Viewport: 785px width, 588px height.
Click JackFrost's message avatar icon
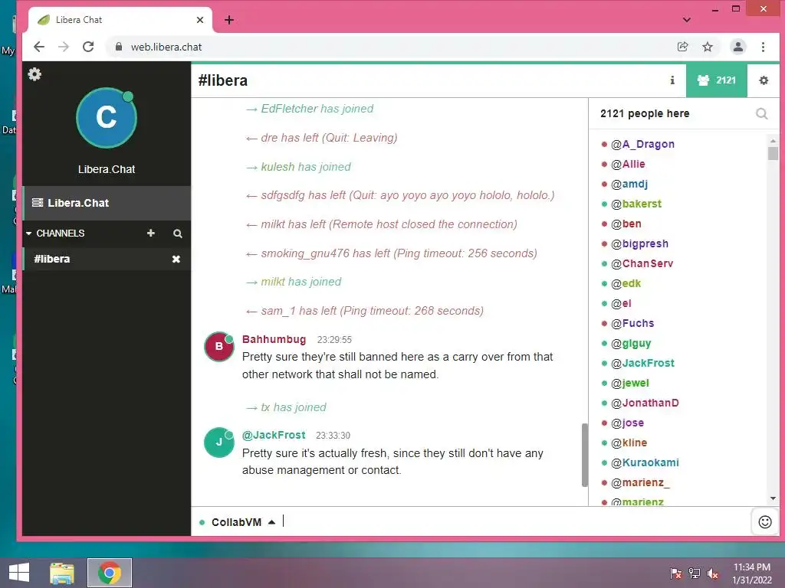218,442
